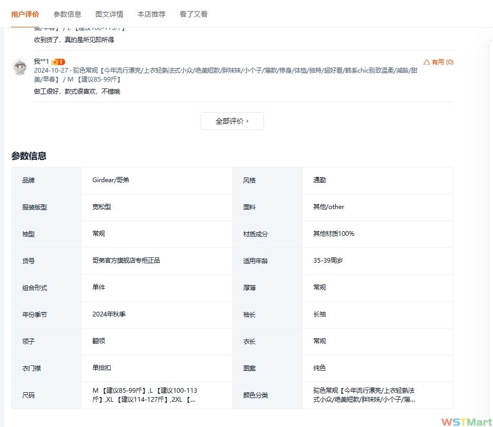Click the WSTMart logo in the corner
This screenshot has height=427, width=493.
[466, 421]
